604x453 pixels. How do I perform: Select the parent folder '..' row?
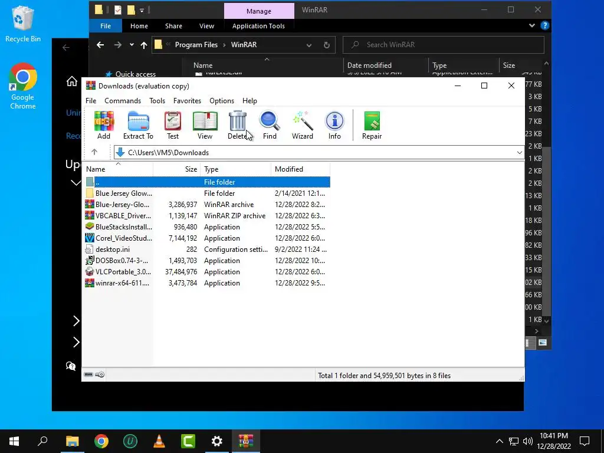pyautogui.click(x=207, y=182)
